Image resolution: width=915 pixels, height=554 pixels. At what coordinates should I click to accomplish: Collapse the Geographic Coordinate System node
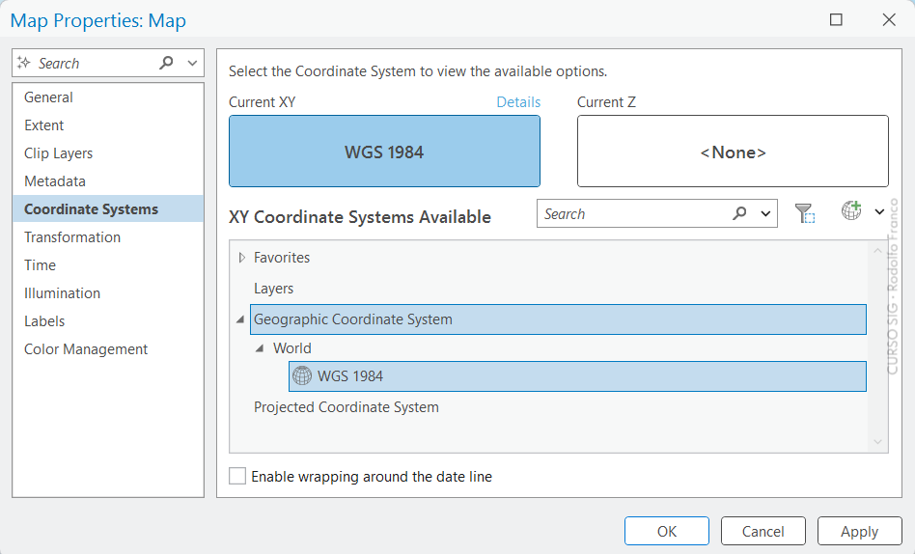pos(240,320)
